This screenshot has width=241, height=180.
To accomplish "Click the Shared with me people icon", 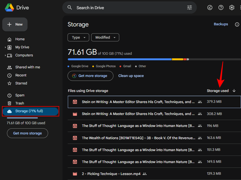I will (9, 67).
